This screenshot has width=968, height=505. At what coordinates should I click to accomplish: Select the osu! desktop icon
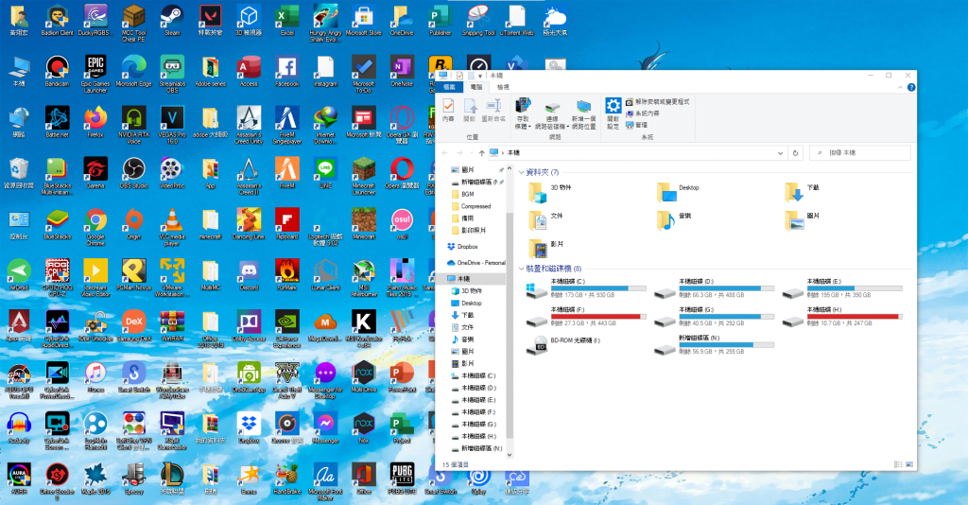coord(402,224)
